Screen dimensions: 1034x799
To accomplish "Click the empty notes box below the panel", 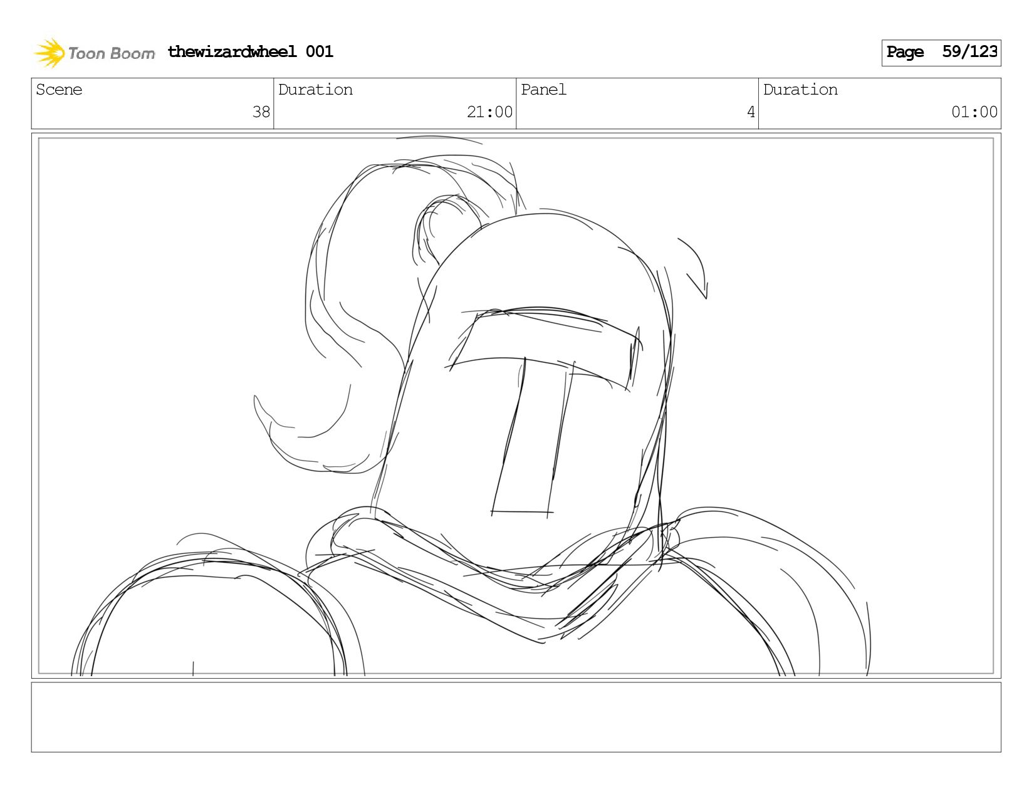I will [x=516, y=717].
